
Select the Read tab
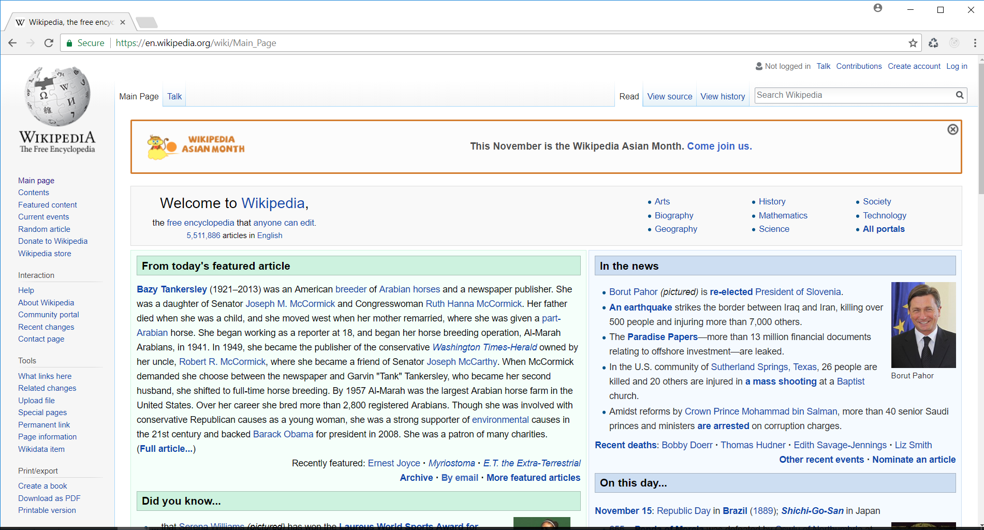click(x=629, y=96)
